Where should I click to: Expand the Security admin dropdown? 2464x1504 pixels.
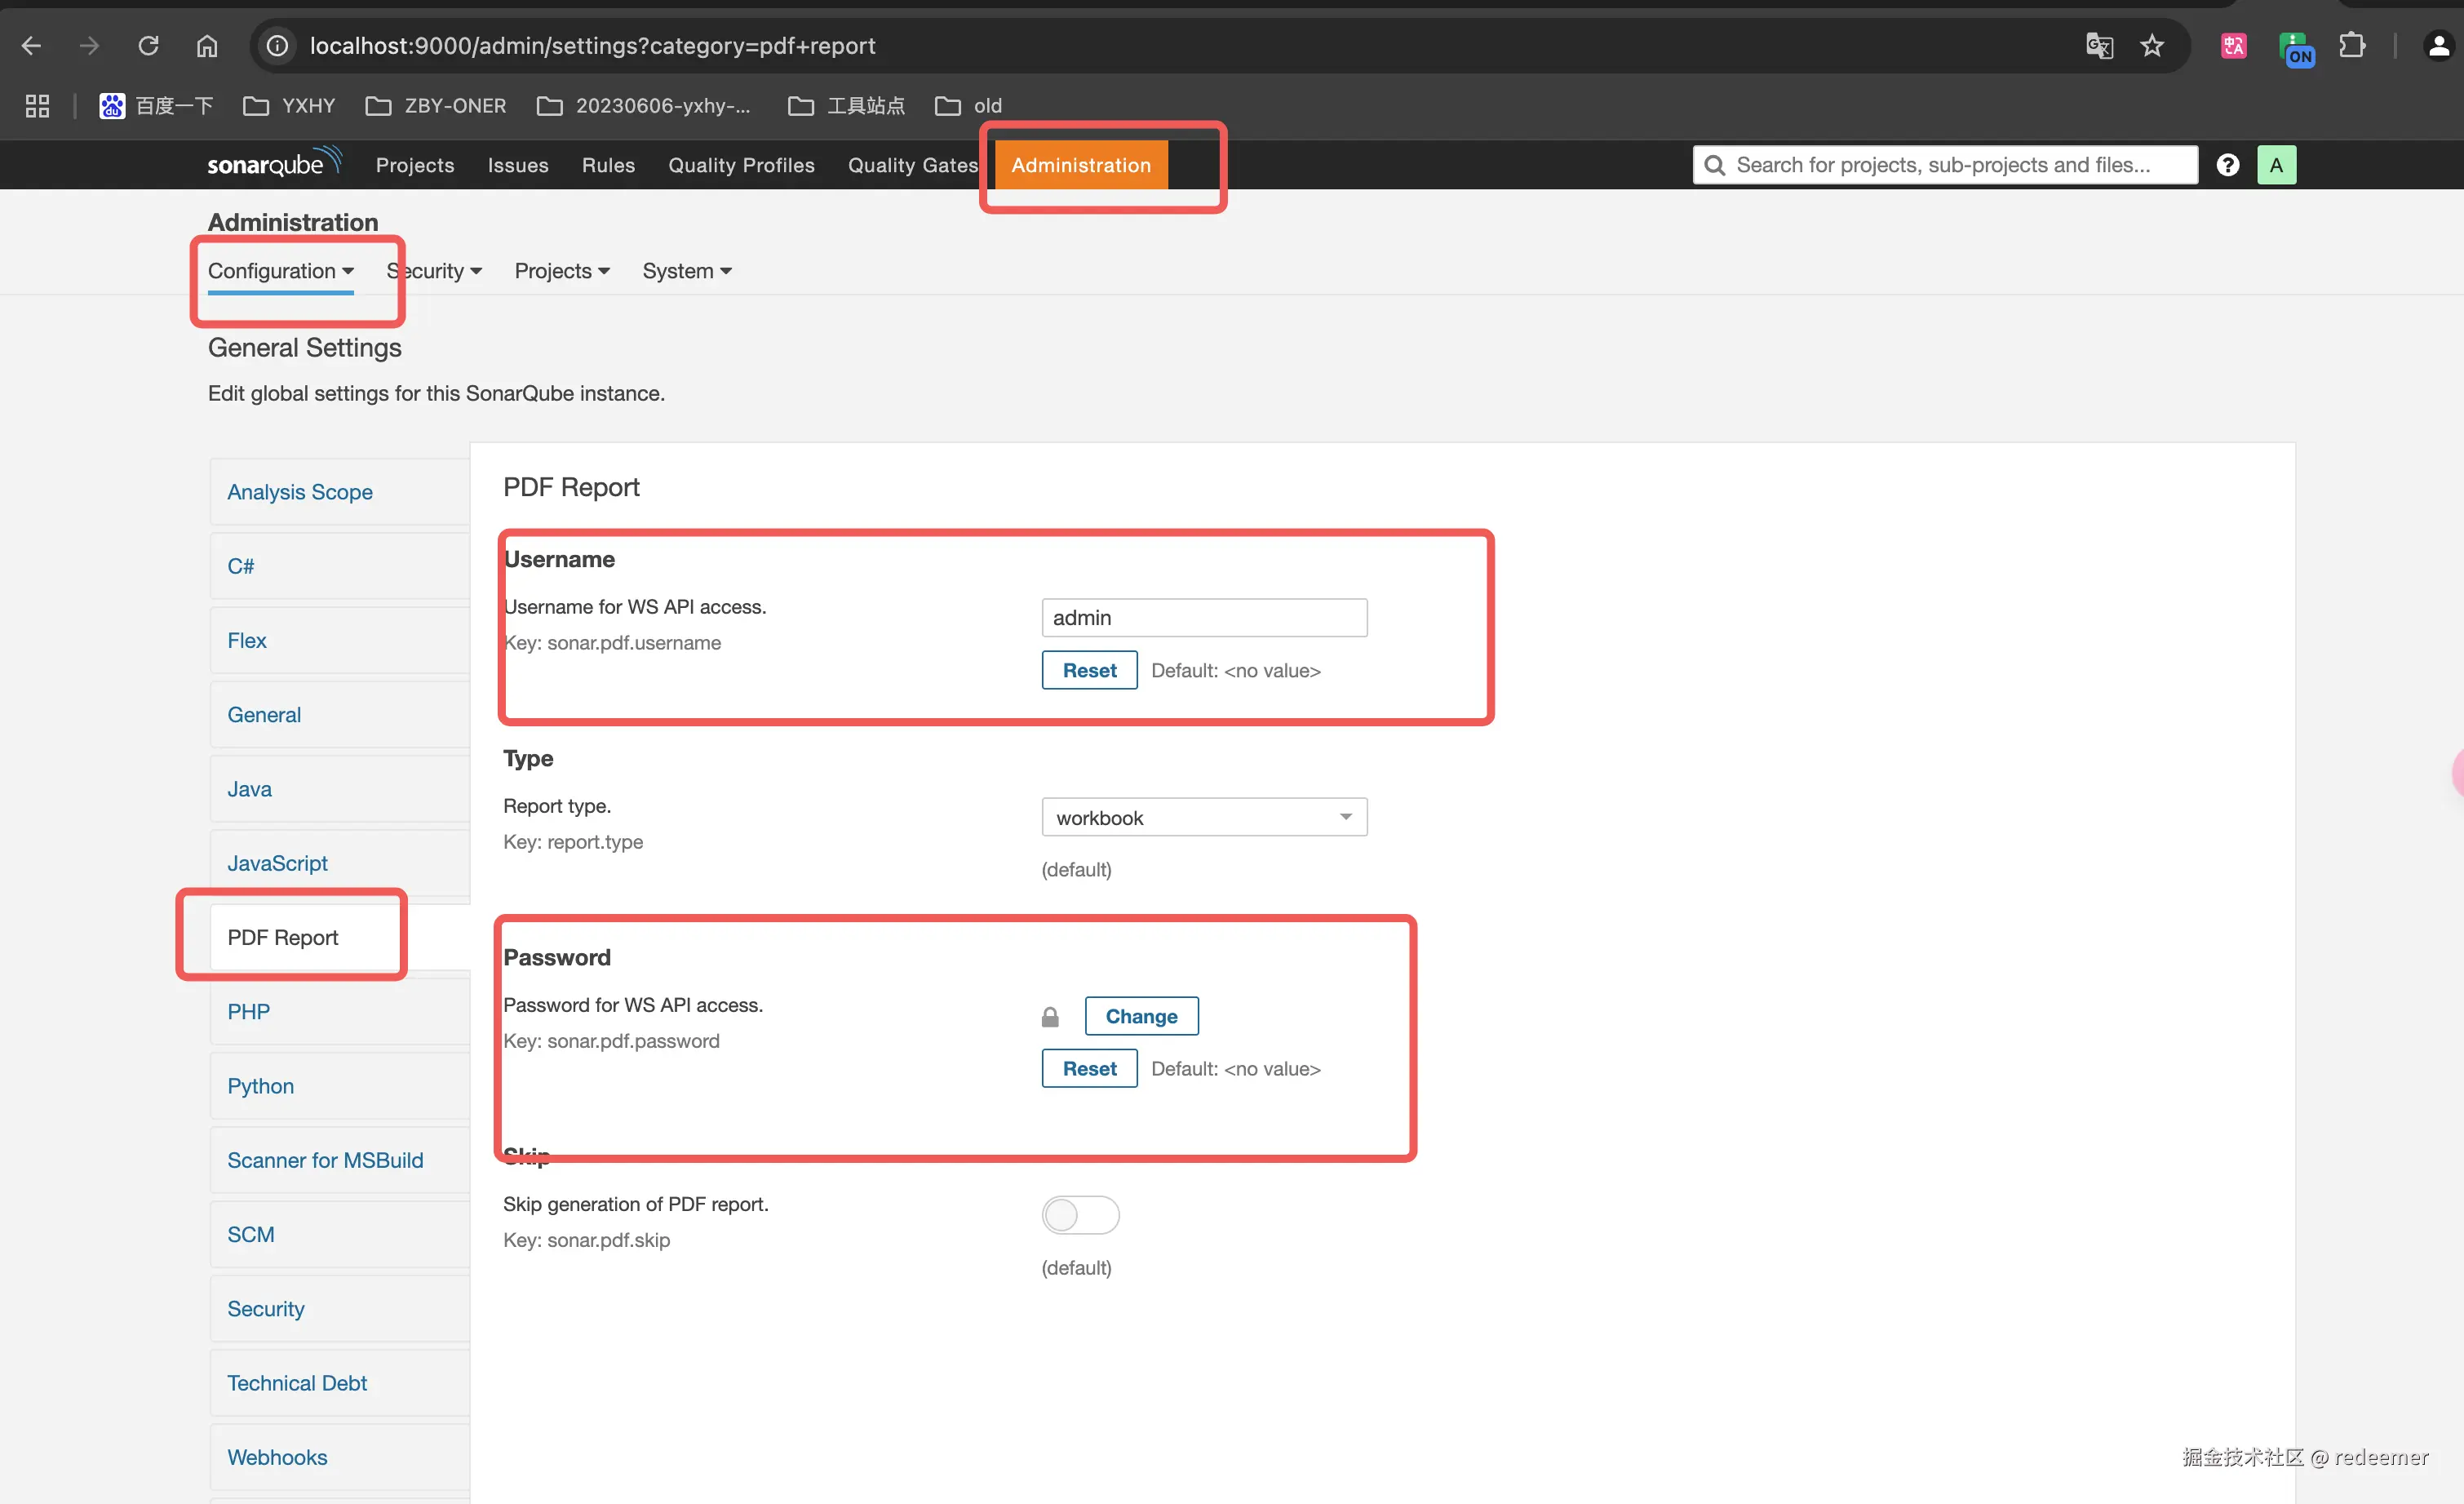[435, 271]
